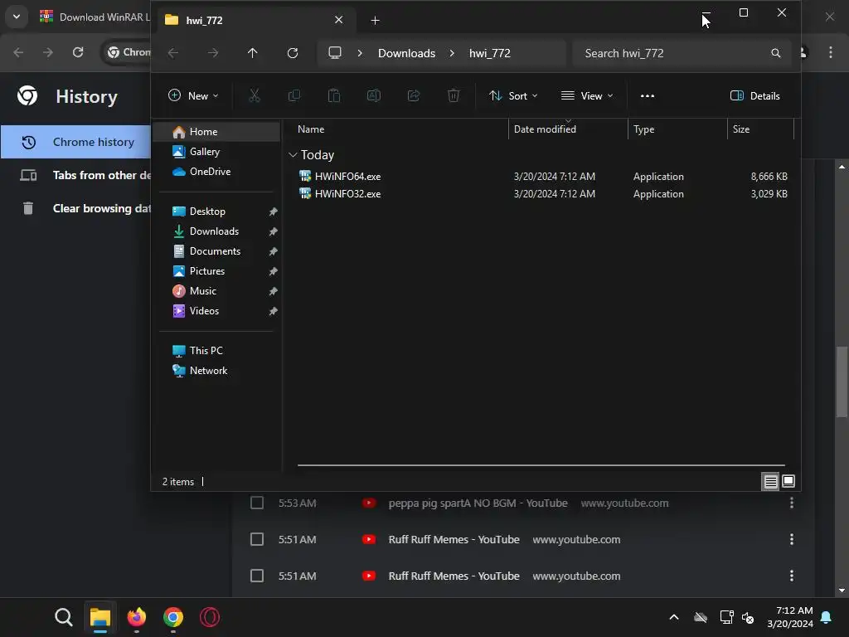Click the This PC monitor icon in address bar
849x637 pixels.
(335, 52)
